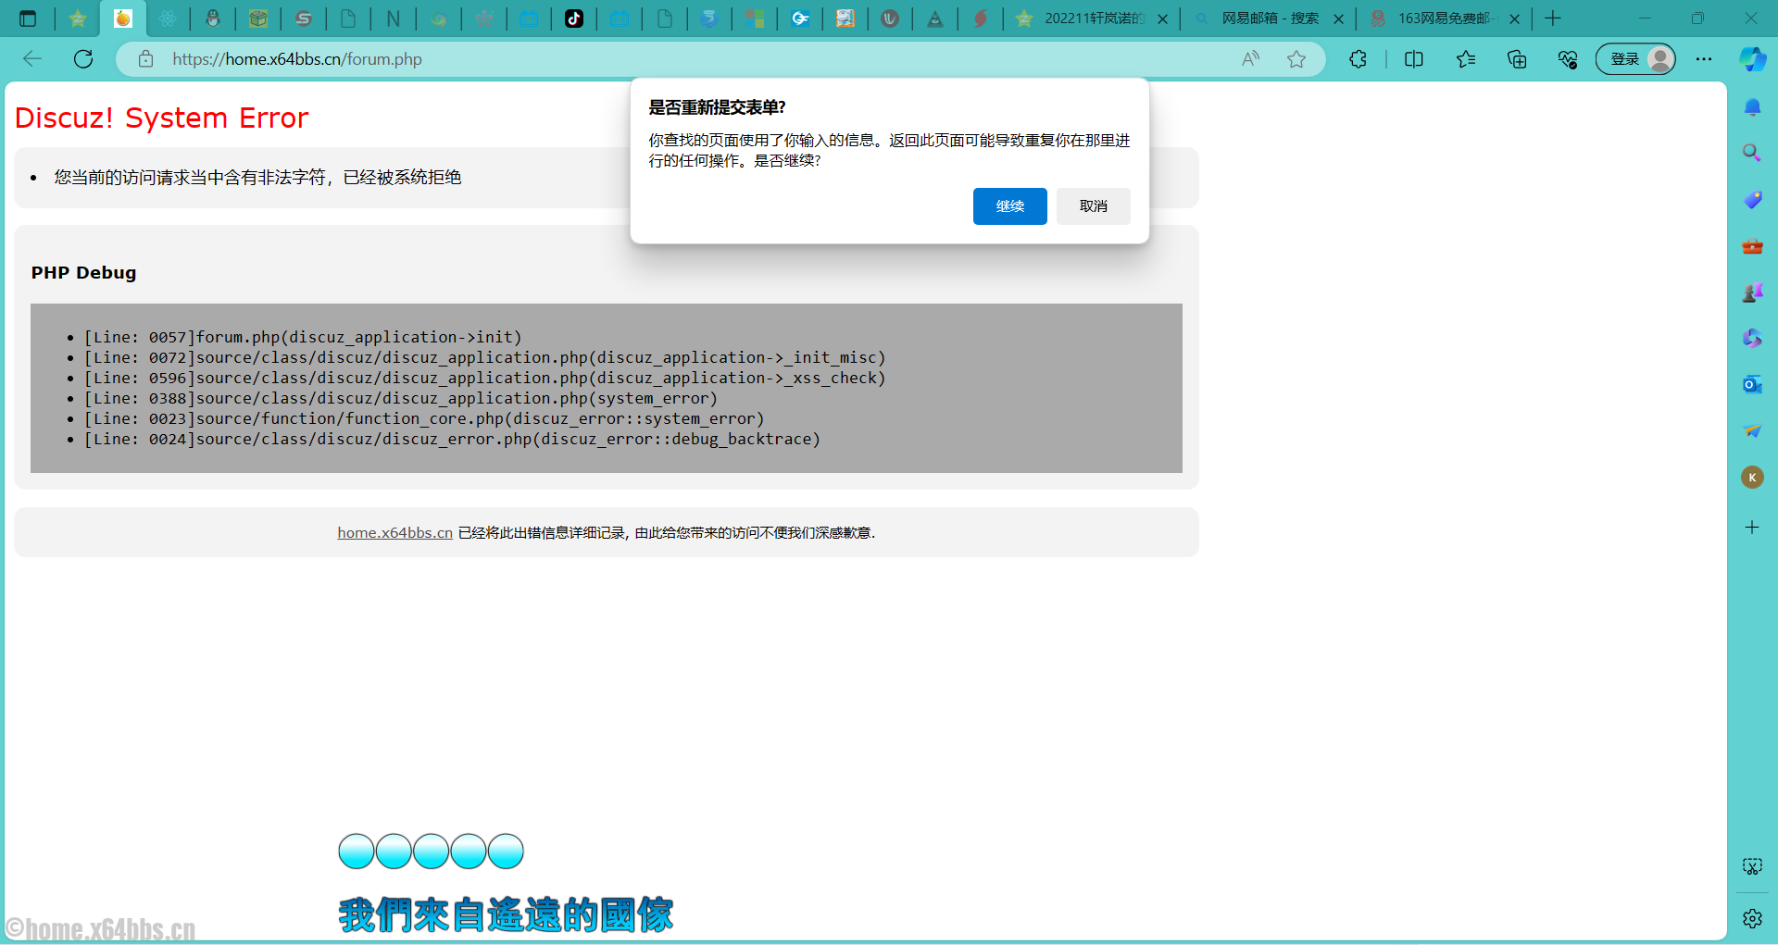Open the sidebar games chess icon
The width and height of the screenshot is (1778, 945).
[x=1752, y=292]
